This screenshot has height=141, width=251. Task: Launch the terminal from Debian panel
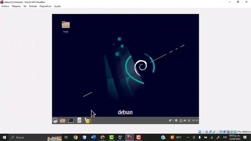71,120
